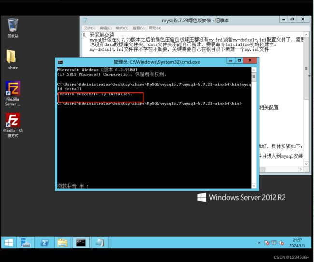Click Notepad vertical scrollbar down arrow
Screen dimensions: 314x262
(306, 164)
